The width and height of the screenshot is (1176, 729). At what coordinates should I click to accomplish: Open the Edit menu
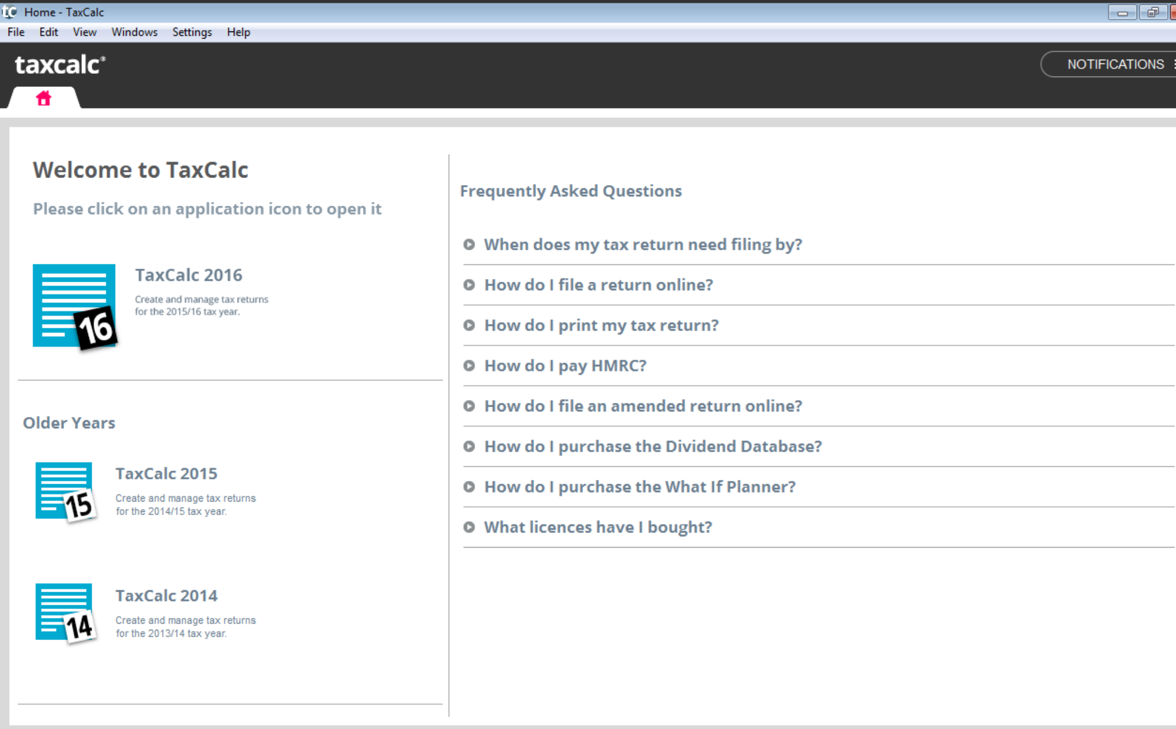coord(48,32)
